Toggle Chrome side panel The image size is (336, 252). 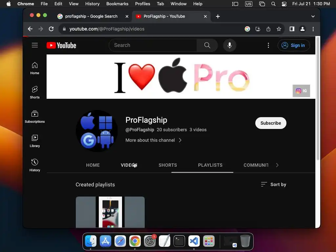point(292,29)
